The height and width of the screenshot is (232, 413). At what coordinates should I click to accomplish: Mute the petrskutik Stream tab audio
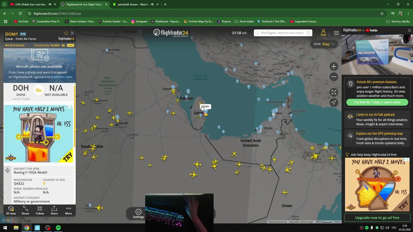152,5
